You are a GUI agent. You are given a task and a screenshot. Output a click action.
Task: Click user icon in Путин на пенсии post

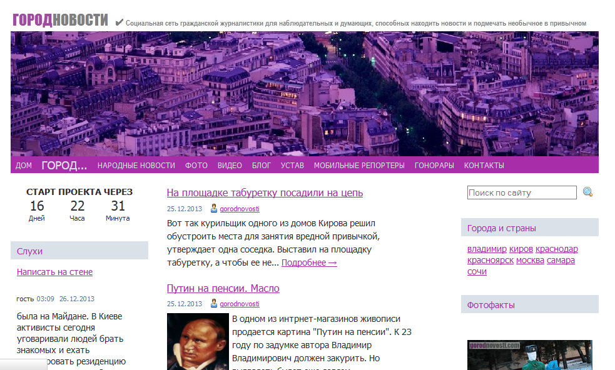click(214, 303)
